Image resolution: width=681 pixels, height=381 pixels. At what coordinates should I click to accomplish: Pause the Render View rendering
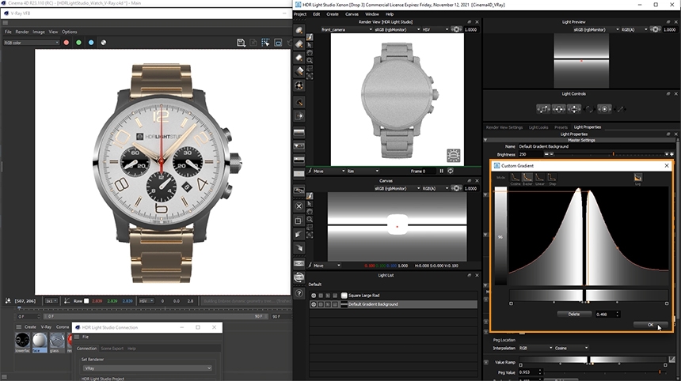pyautogui.click(x=441, y=172)
